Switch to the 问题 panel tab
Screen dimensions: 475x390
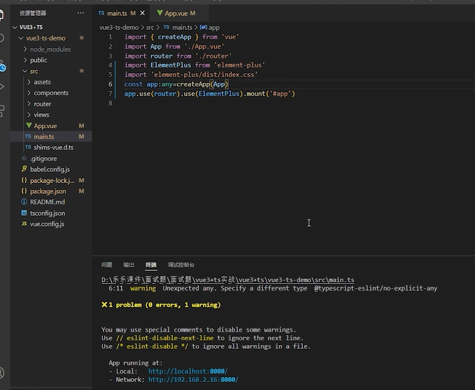click(107, 265)
